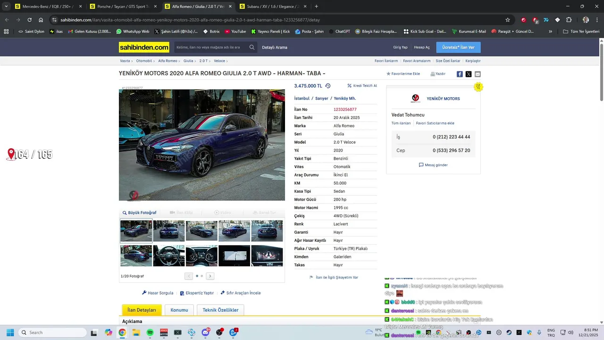Open Botrix bookmark

pyautogui.click(x=211, y=32)
